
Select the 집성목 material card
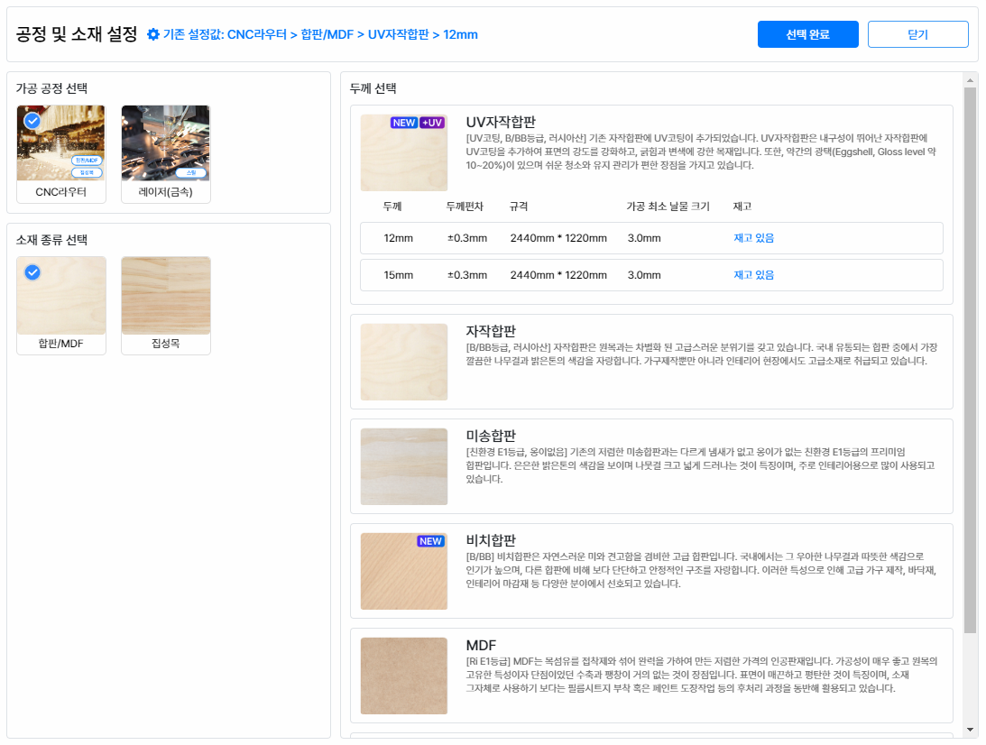tap(165, 306)
